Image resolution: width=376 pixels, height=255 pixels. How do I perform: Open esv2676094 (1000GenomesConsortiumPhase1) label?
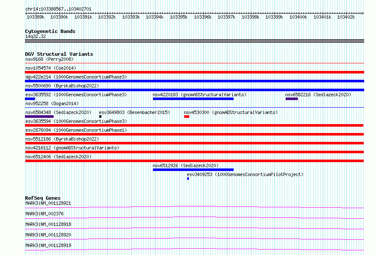pyautogui.click(x=76, y=130)
